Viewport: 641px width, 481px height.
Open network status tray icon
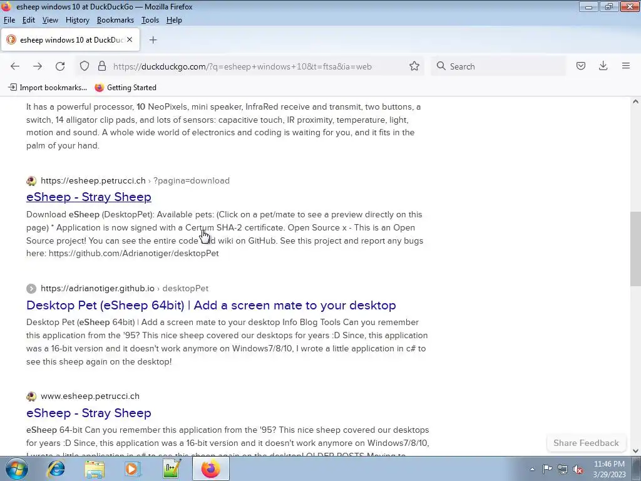(x=563, y=469)
